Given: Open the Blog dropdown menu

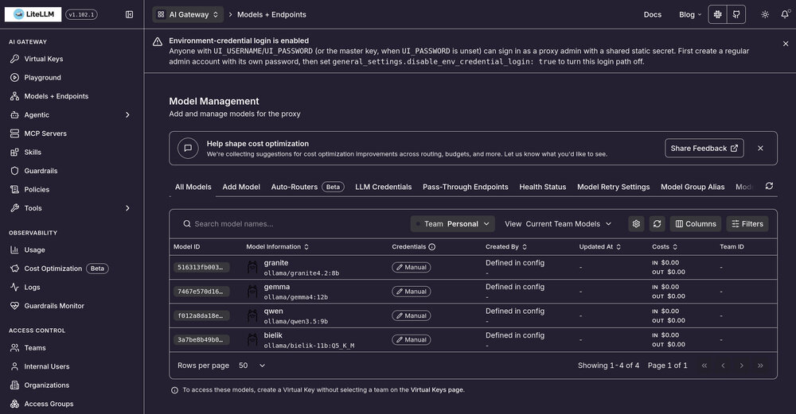Looking at the screenshot, I should [690, 14].
